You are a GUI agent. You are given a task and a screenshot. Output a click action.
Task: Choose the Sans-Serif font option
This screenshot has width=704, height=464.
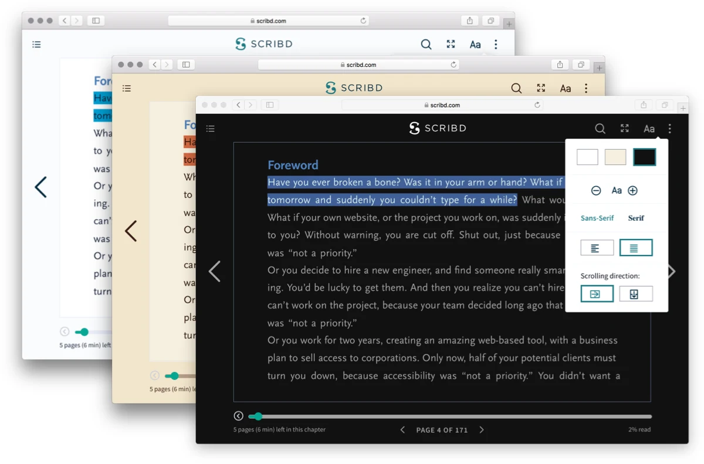click(x=597, y=218)
